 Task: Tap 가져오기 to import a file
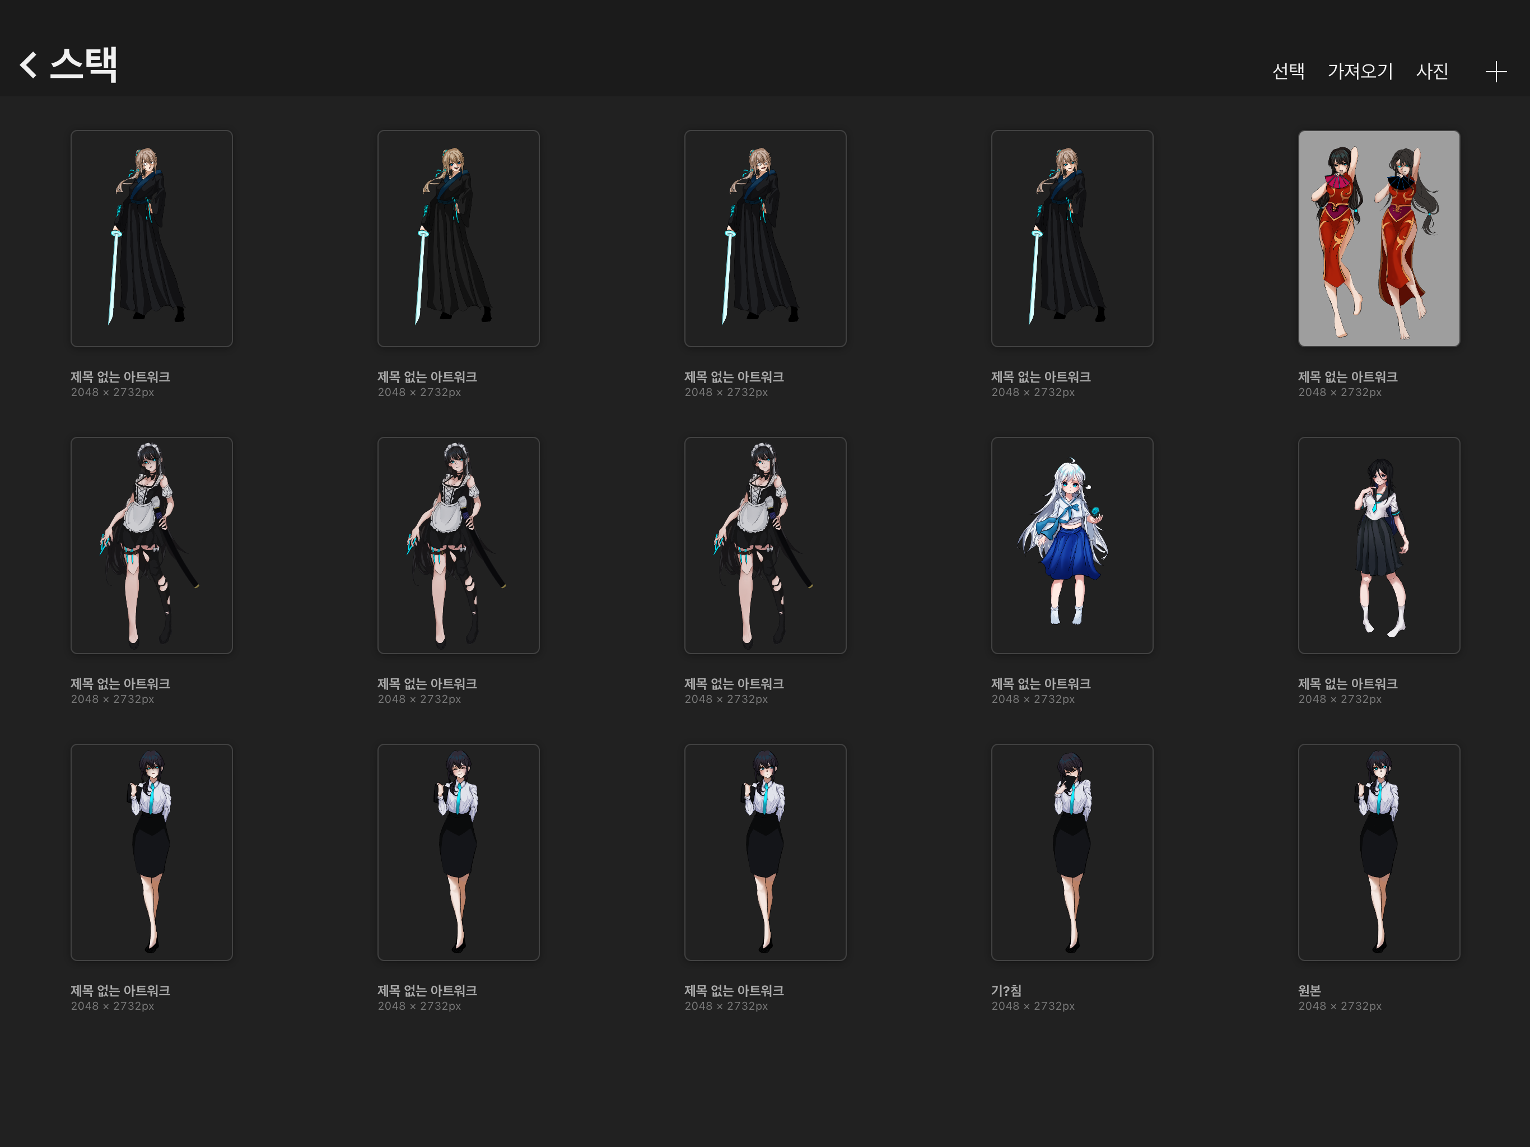(1360, 71)
